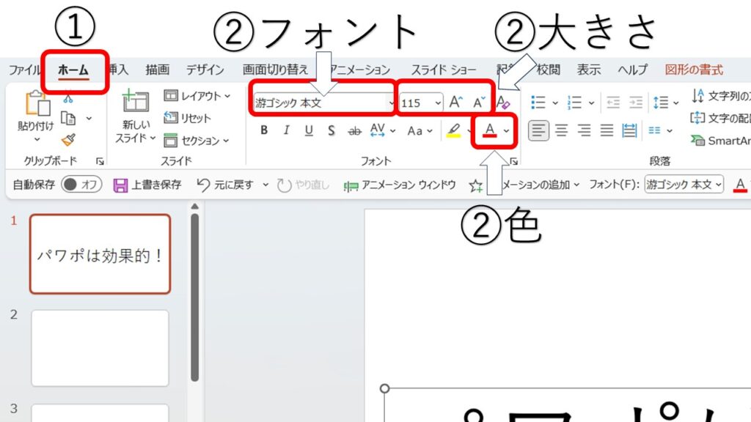This screenshot has width=751, height=422.
Task: Click the リセット reset button
Action: tap(187, 118)
